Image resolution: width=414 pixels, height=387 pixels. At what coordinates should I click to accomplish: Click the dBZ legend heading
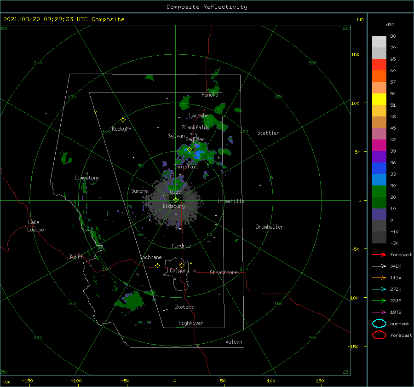(x=390, y=24)
